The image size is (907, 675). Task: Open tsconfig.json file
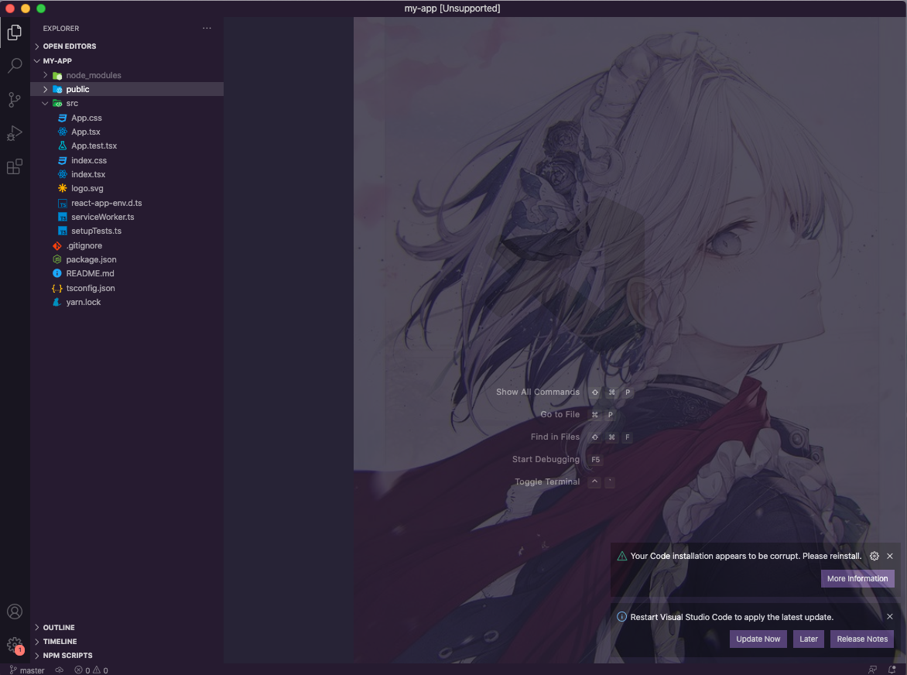[127, 288]
